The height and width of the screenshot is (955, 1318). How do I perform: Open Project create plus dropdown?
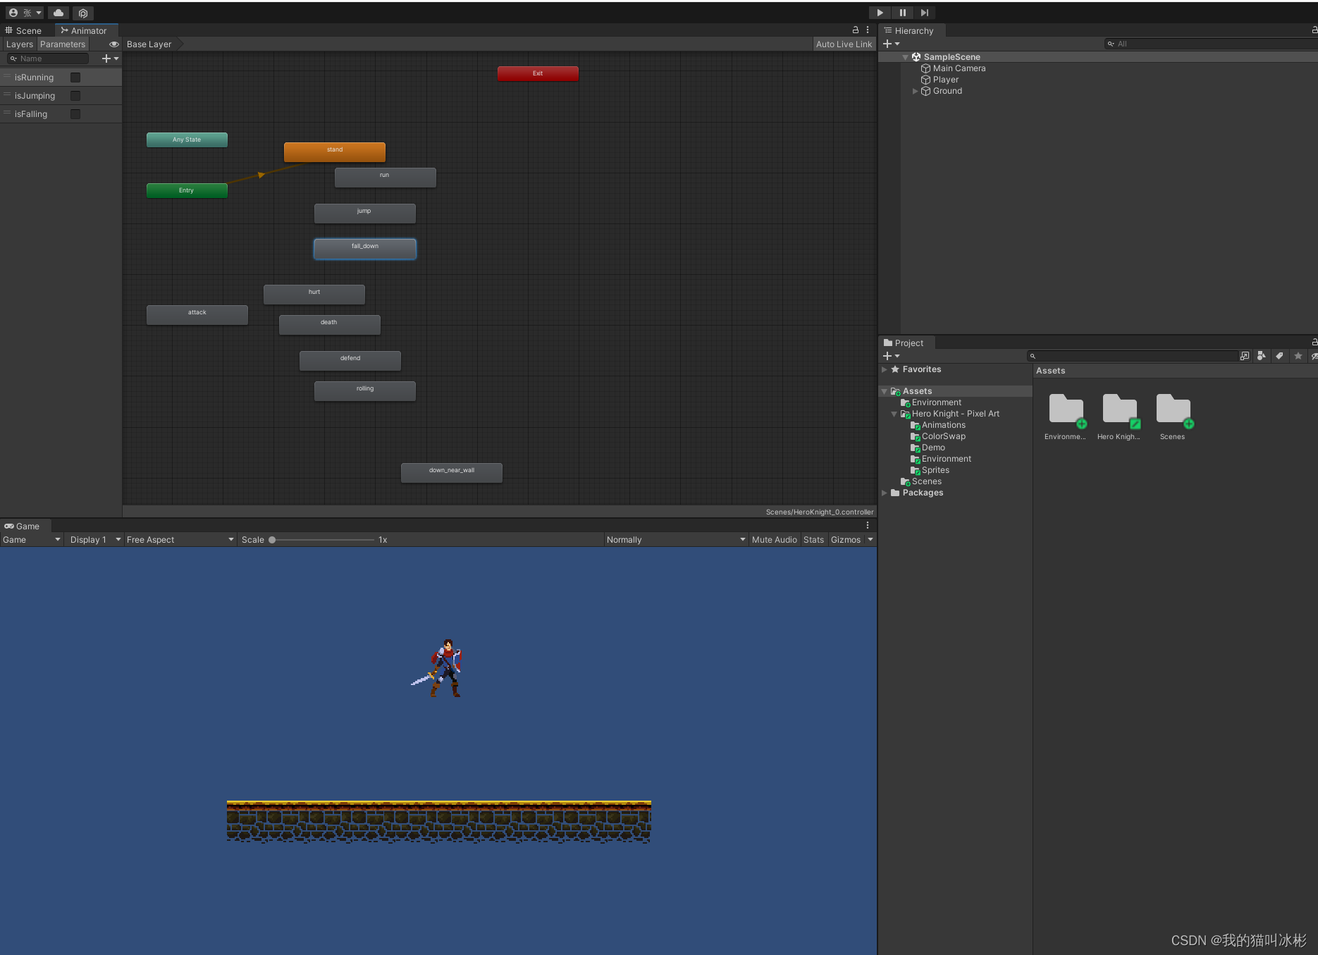892,356
